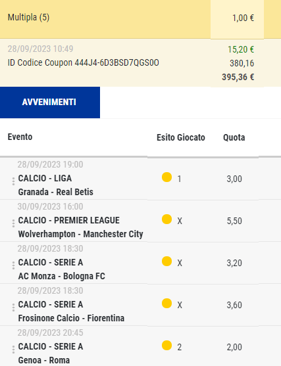
Task: Switch to the AVVENIMENTI tab
Action: [x=50, y=103]
